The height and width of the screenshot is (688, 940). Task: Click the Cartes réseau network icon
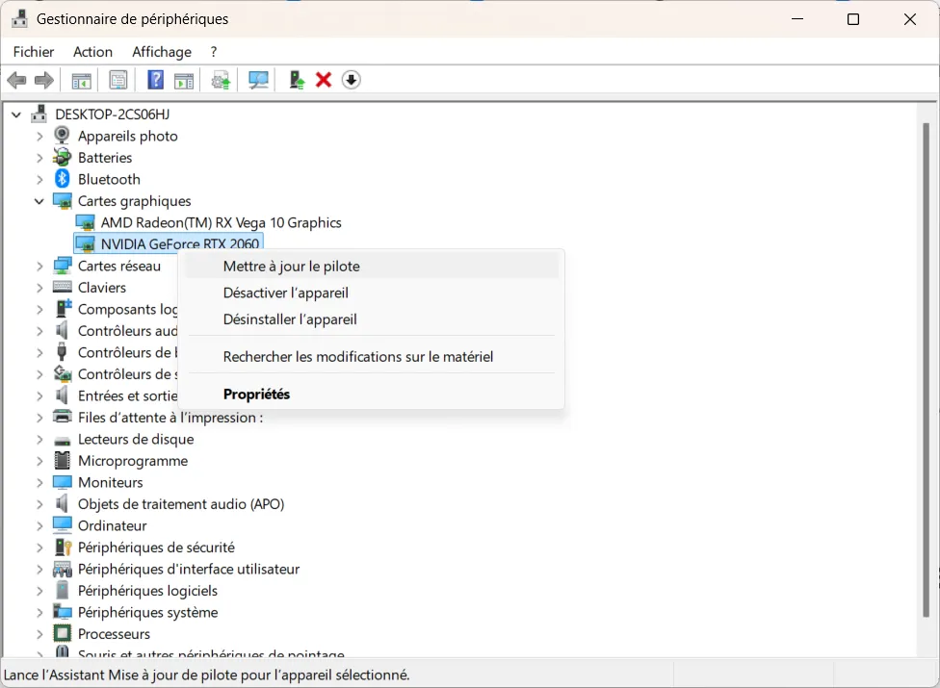pos(63,266)
